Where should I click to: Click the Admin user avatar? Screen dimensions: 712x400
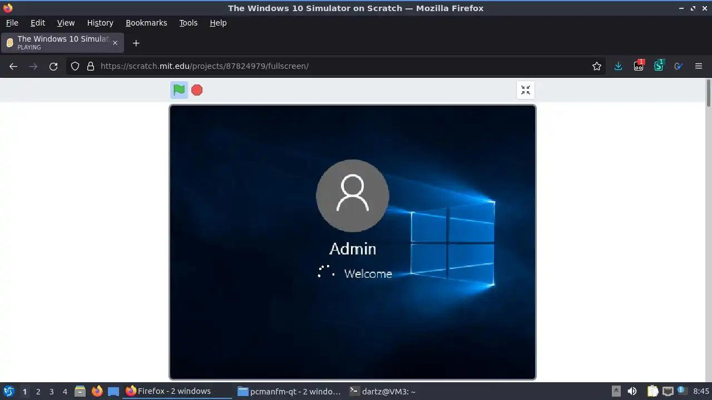(353, 196)
